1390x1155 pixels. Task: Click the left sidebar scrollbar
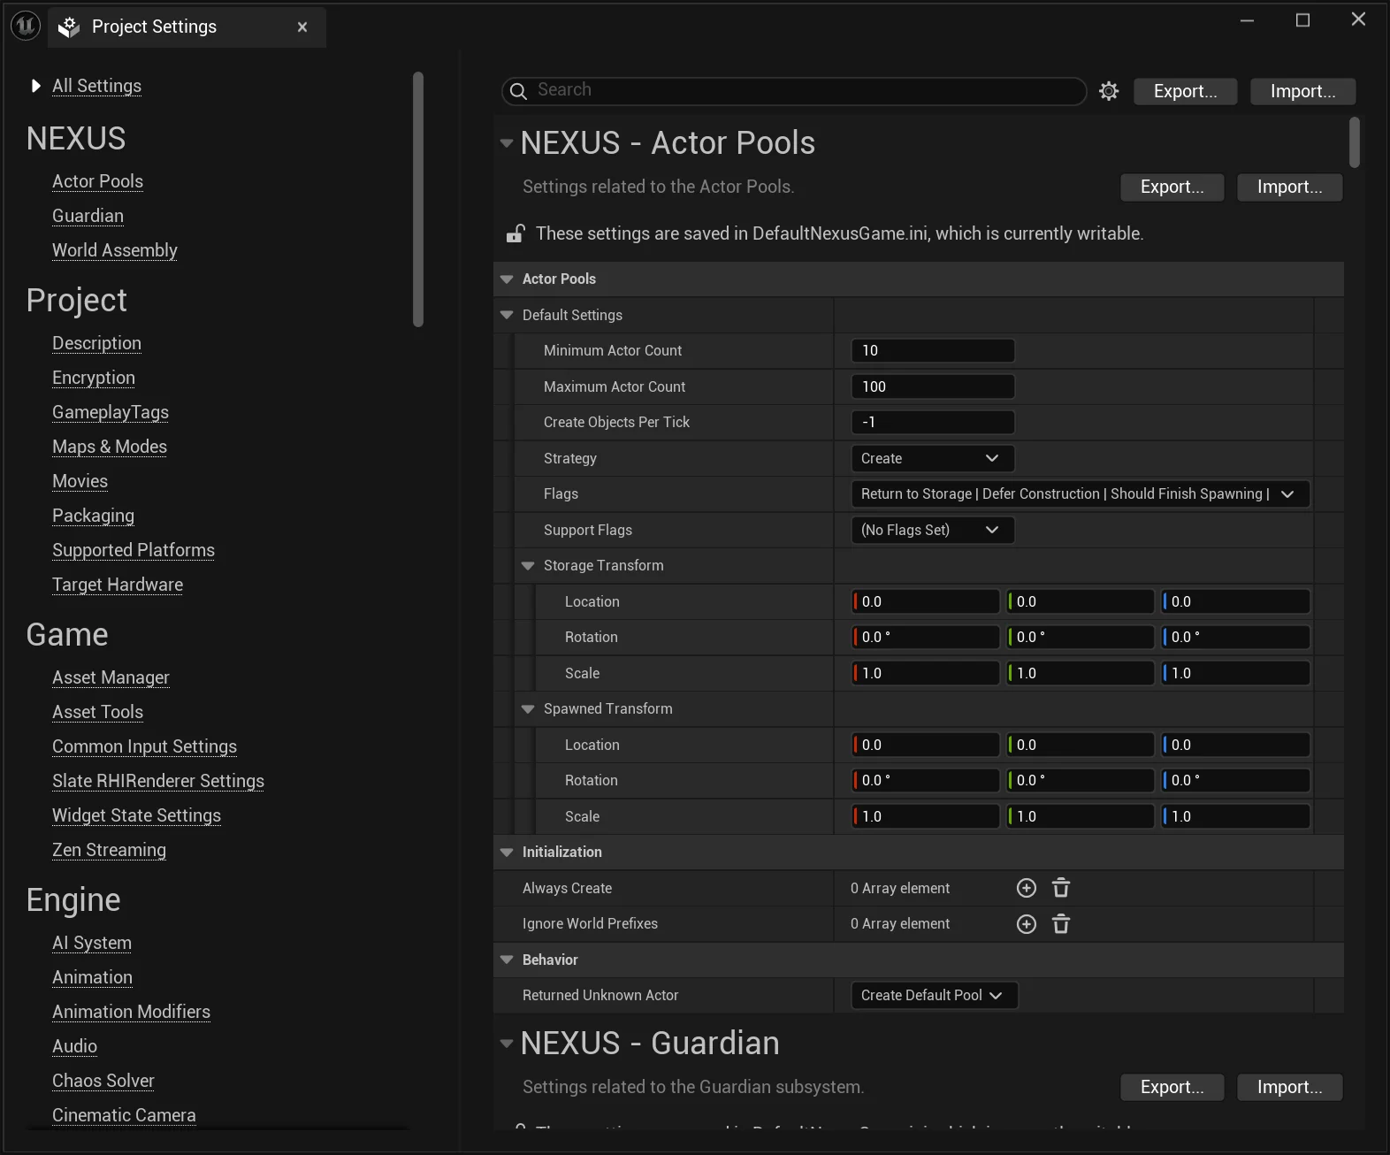click(418, 200)
